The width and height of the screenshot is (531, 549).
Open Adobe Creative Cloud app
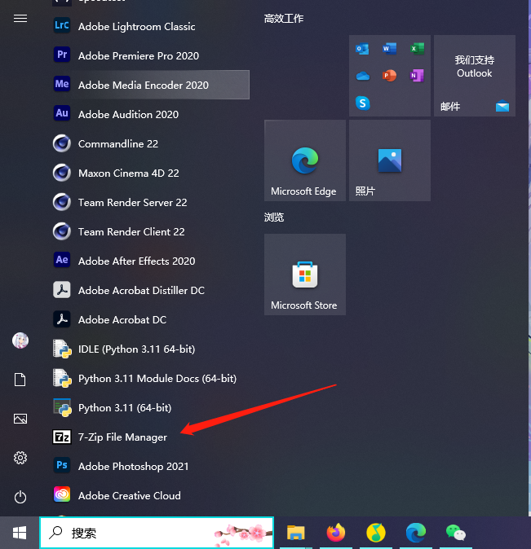point(129,496)
